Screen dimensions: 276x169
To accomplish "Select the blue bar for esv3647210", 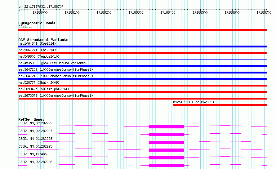I will tap(143, 79).
